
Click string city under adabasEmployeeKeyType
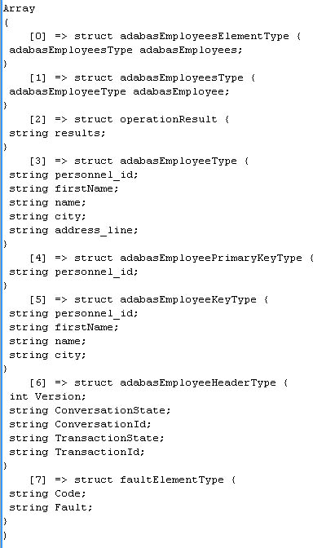click(47, 356)
